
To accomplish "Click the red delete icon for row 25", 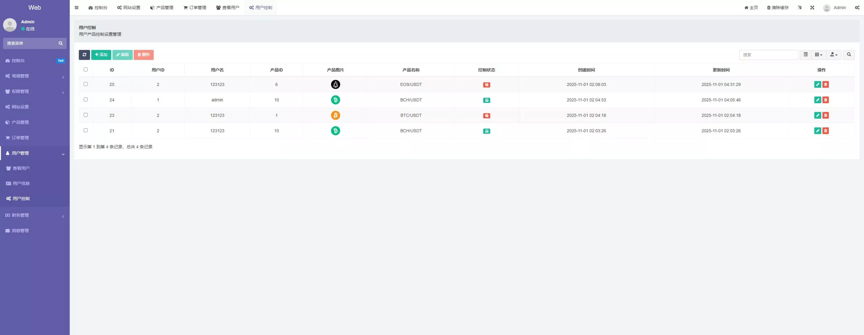I will click(826, 85).
